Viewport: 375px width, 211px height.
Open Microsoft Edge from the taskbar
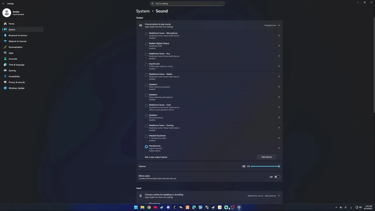[194, 207]
